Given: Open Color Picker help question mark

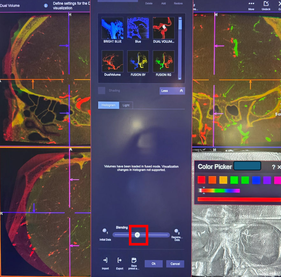Looking at the screenshot, I should 273,167.
